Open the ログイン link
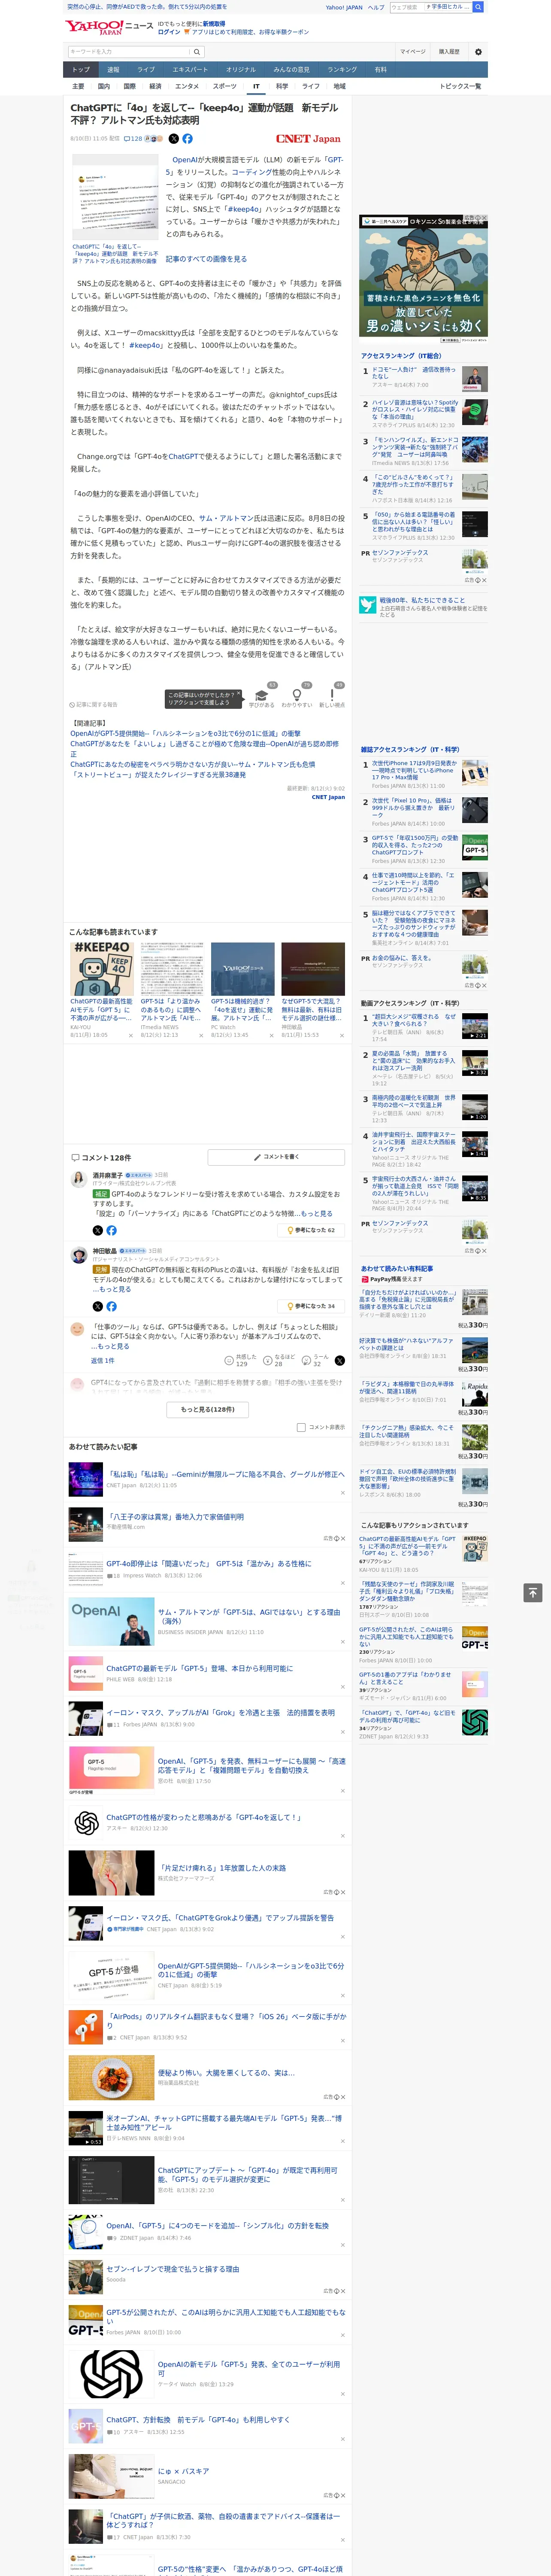 point(169,32)
